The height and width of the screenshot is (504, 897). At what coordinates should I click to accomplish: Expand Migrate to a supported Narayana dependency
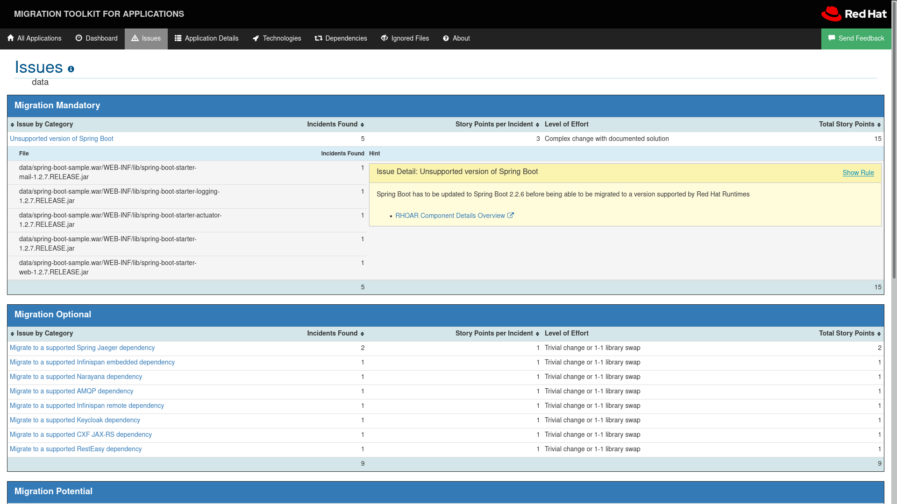click(76, 377)
